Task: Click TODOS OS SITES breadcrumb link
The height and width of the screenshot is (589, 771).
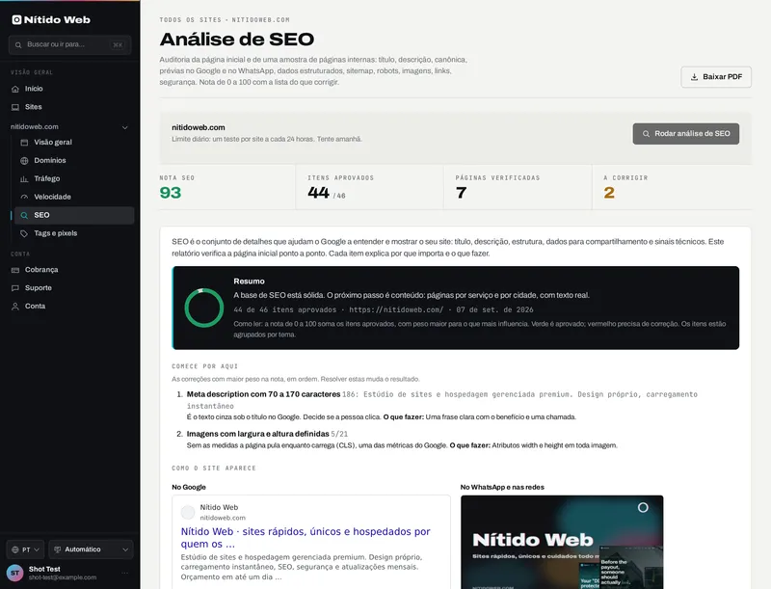Action: coord(190,20)
